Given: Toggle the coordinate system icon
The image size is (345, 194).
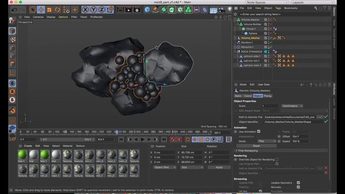Looking at the screenshot, I should click(x=110, y=10).
